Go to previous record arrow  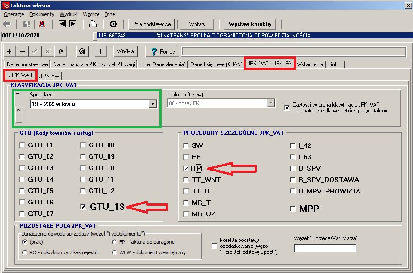click(x=62, y=24)
